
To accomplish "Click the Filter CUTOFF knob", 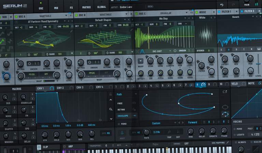I will tap(225, 59).
